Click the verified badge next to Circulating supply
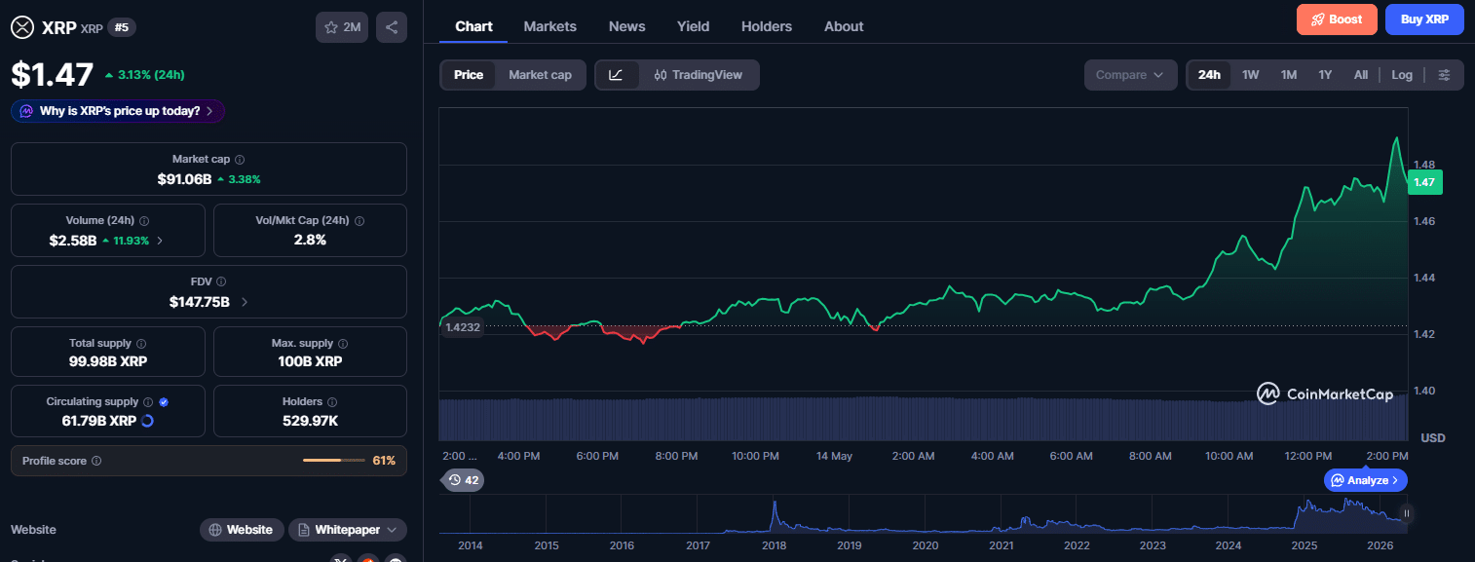1475x562 pixels. (x=164, y=401)
